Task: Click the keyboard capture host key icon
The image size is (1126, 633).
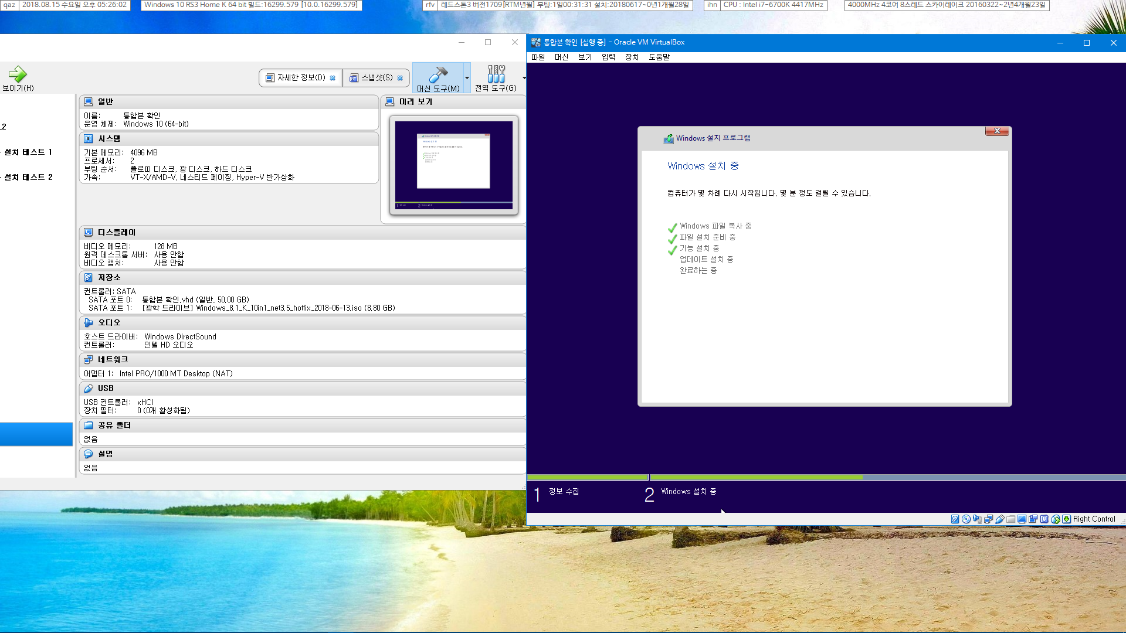Action: (1066, 519)
